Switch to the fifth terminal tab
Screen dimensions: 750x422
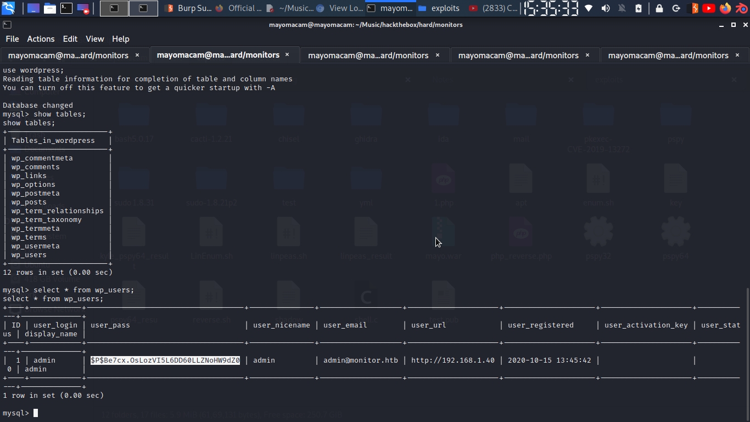(x=675, y=55)
